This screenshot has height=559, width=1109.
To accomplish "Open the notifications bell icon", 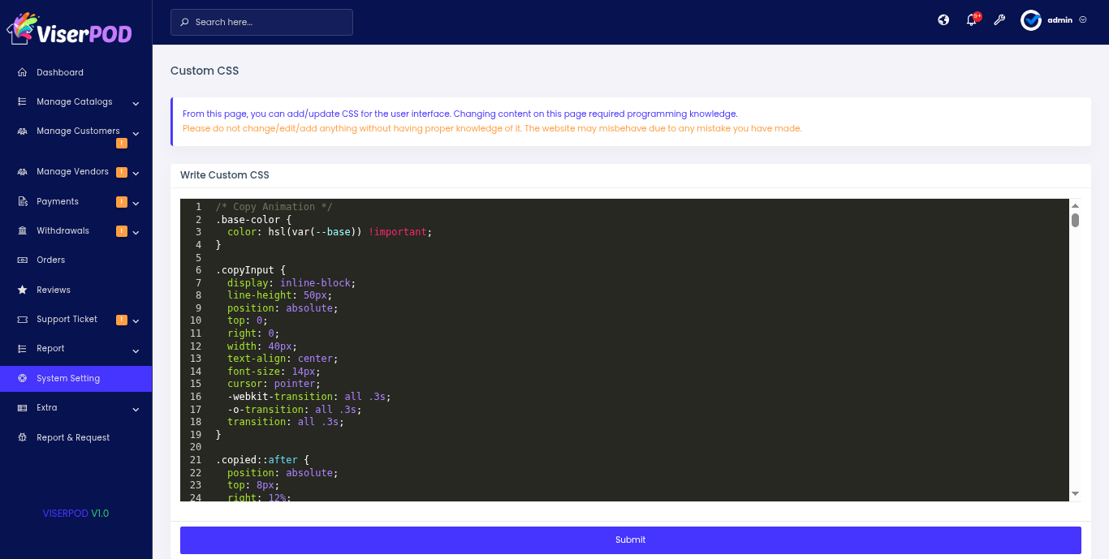I will [971, 20].
